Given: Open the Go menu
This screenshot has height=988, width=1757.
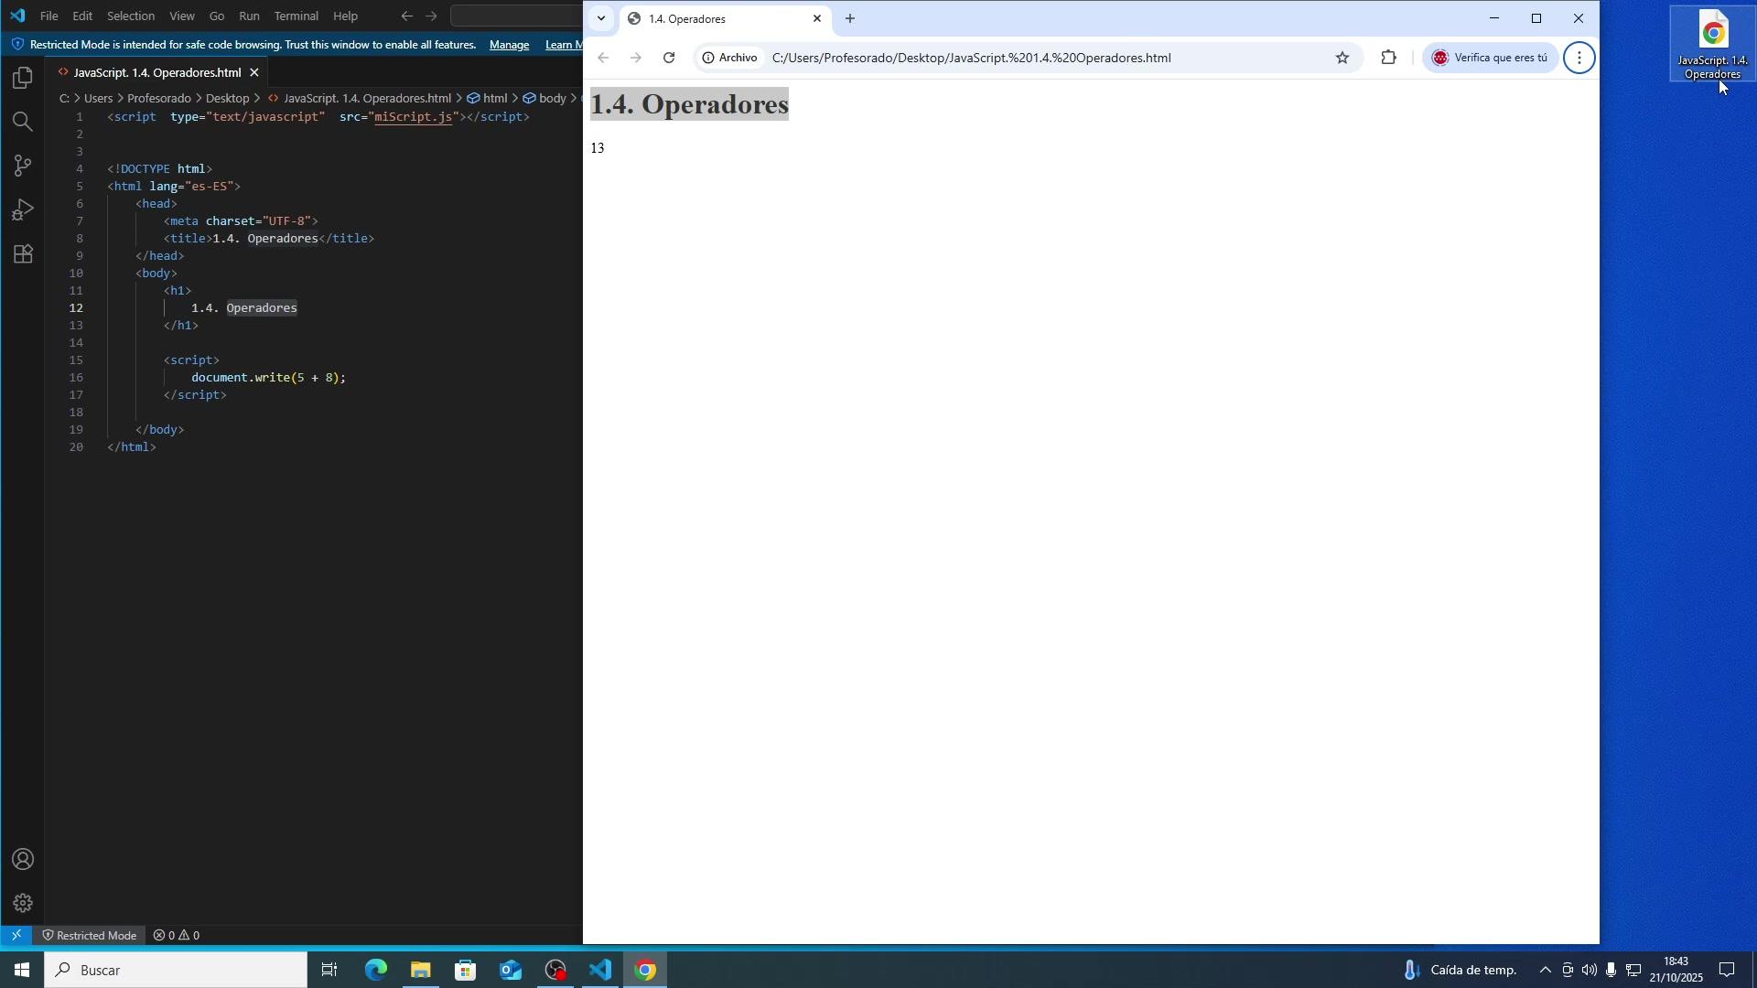Looking at the screenshot, I should click(x=217, y=16).
